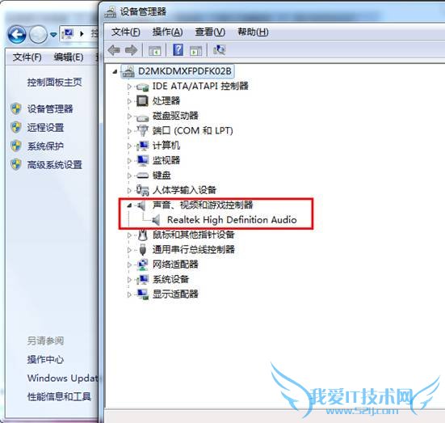Open the 高级系统设置 link
Viewport: 445px width, 423px height.
[55, 165]
